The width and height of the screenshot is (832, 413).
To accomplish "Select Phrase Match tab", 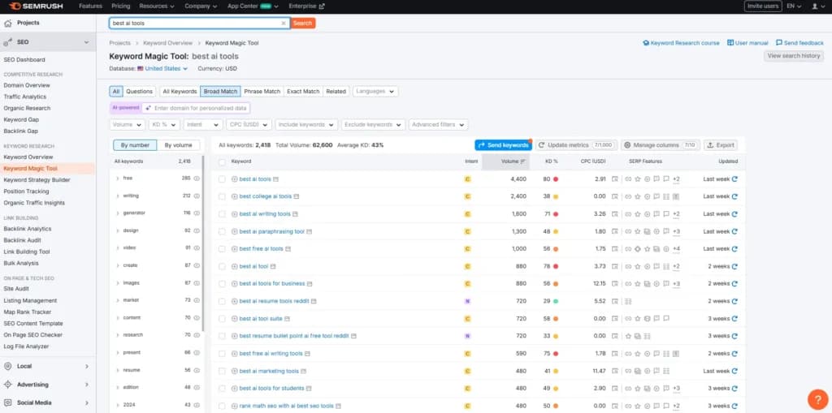I will point(262,91).
